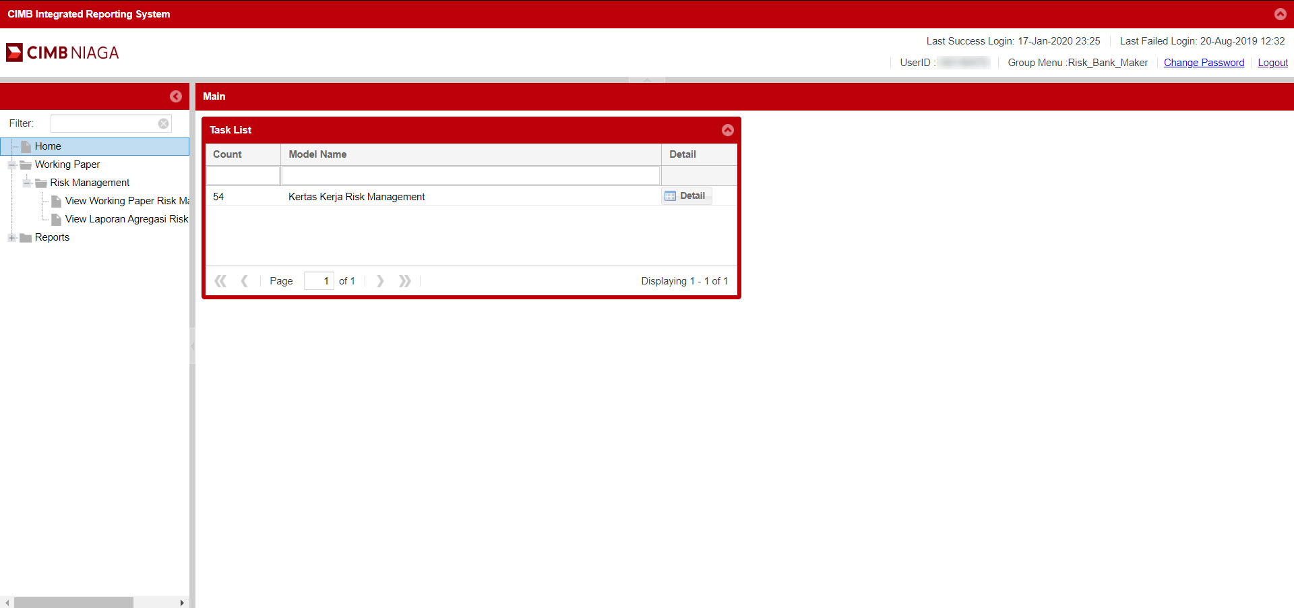
Task: Go to the previous page arrow
Action: pyautogui.click(x=245, y=281)
